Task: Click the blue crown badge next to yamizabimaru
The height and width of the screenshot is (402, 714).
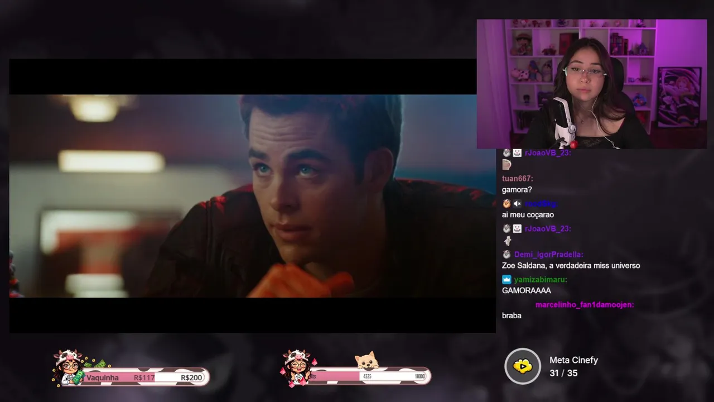Action: (506, 279)
